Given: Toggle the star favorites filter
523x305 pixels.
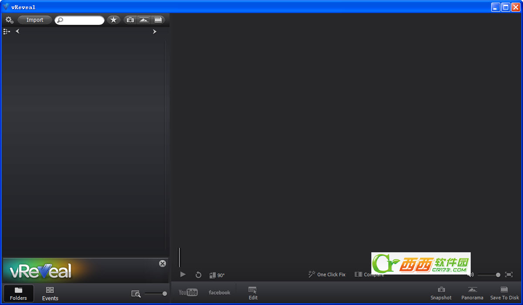Looking at the screenshot, I should pos(114,20).
